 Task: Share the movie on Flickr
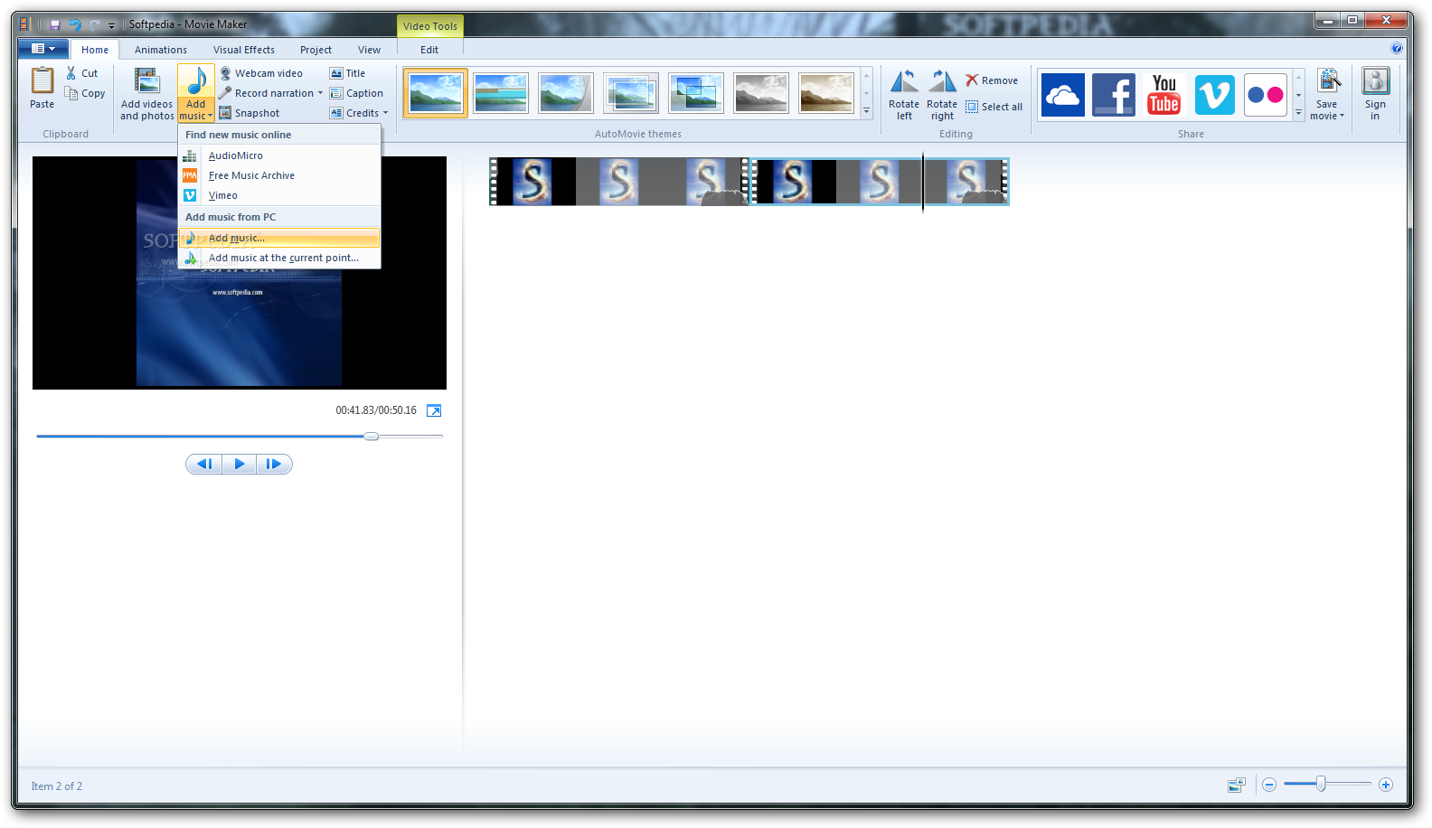(x=1266, y=95)
